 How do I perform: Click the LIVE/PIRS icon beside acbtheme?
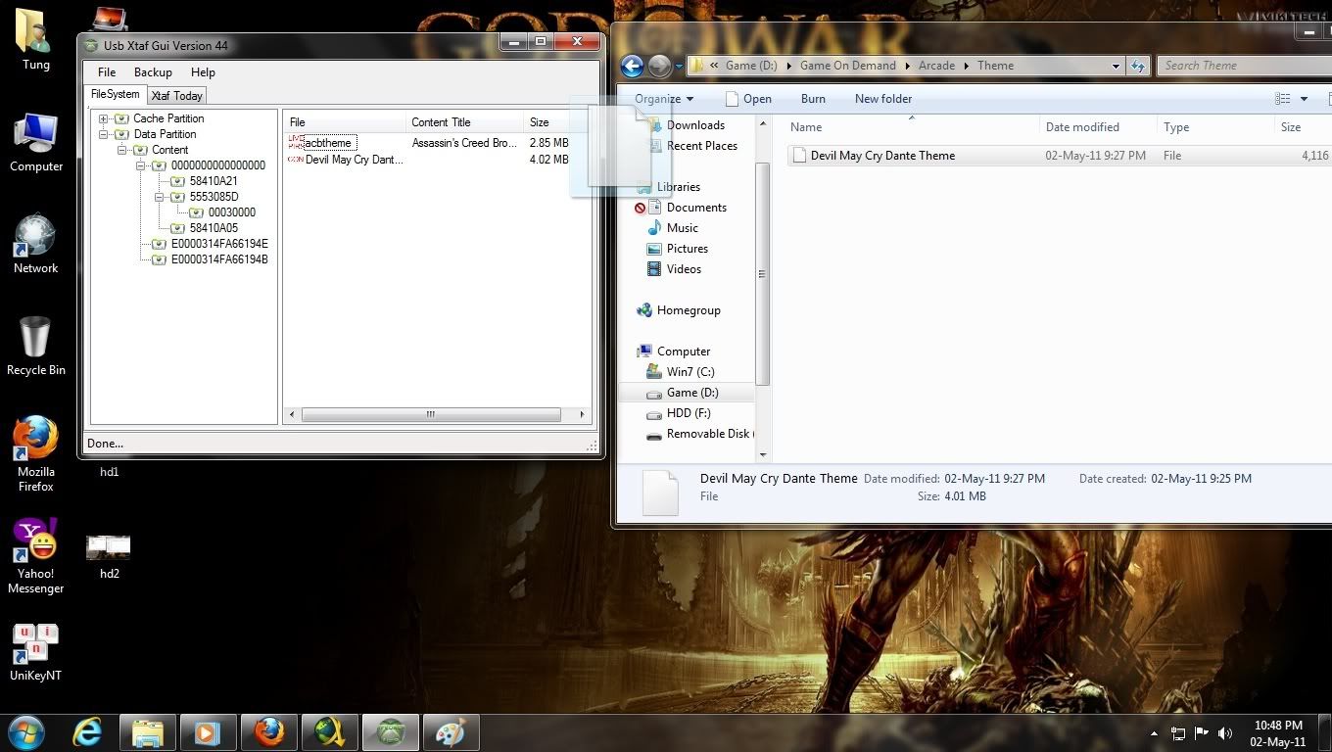[296, 143]
